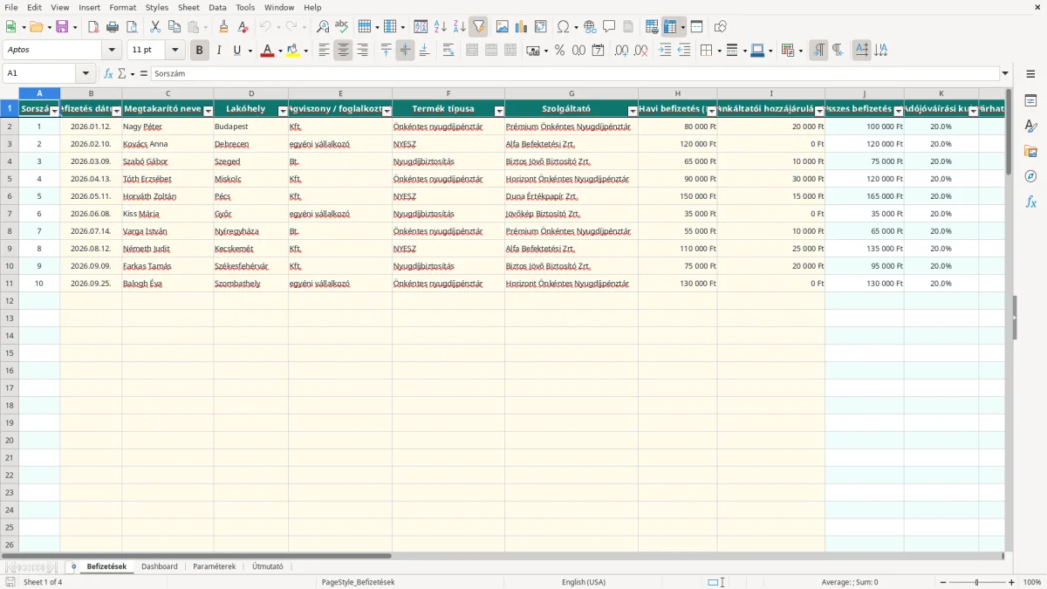Click the Print icon
The width and height of the screenshot is (1047, 589).
point(113,27)
